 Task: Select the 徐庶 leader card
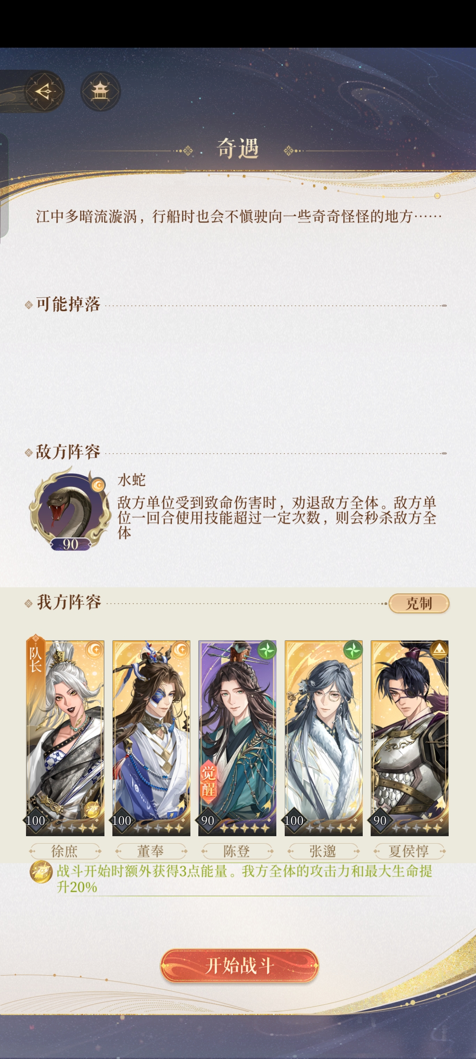[x=65, y=738]
